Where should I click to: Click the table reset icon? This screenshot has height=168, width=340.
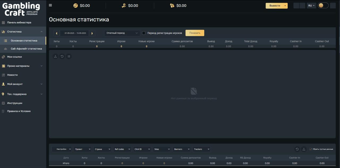(x=297, y=149)
